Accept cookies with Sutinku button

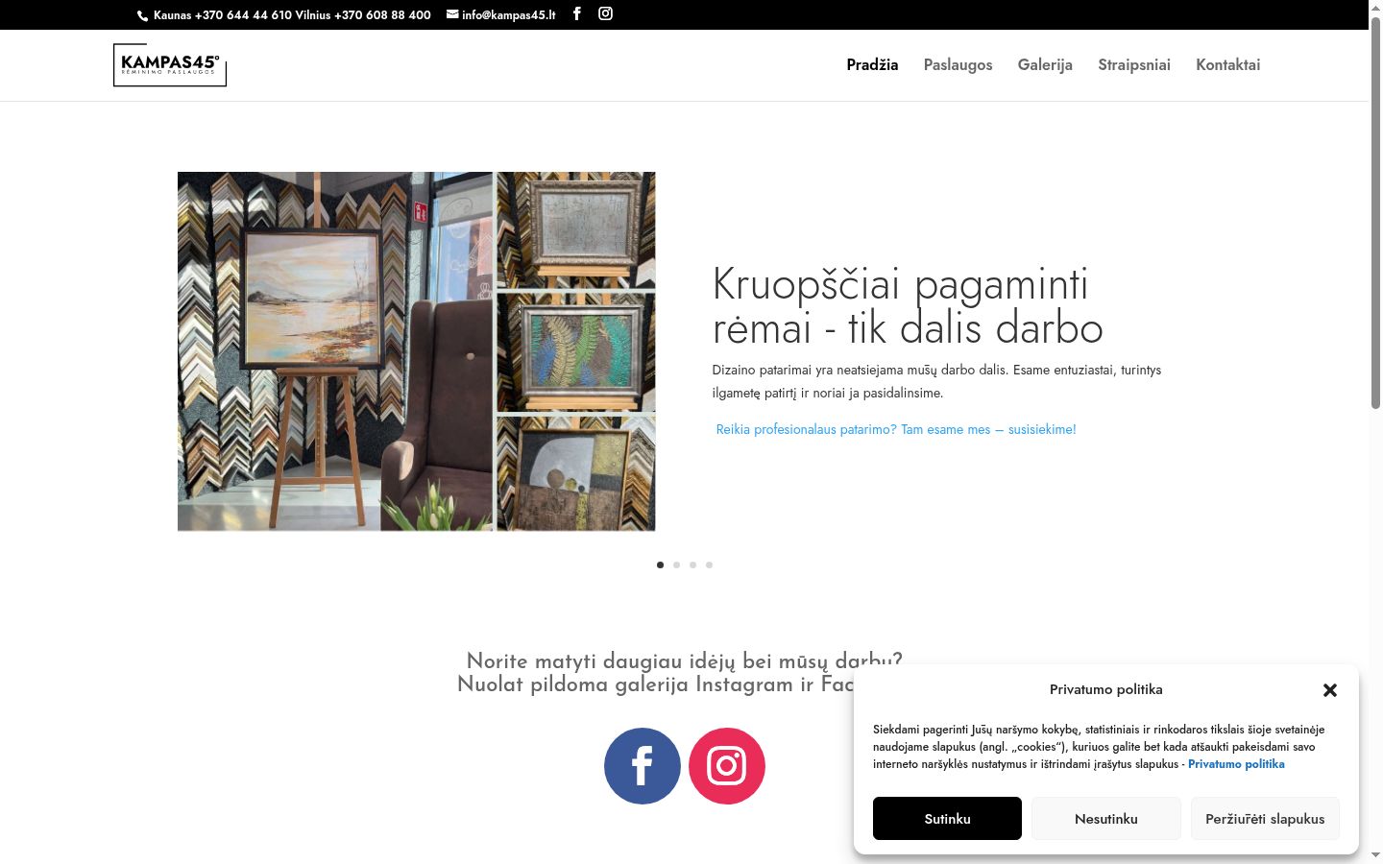pos(947,819)
